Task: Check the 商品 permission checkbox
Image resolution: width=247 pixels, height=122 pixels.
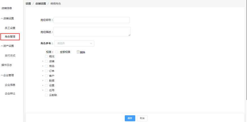Action: tap(46, 66)
